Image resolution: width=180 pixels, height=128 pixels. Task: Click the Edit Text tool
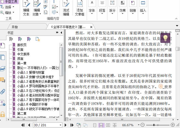26,9
